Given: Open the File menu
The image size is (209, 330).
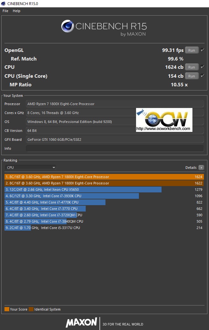Looking at the screenshot, I should 5,11.
